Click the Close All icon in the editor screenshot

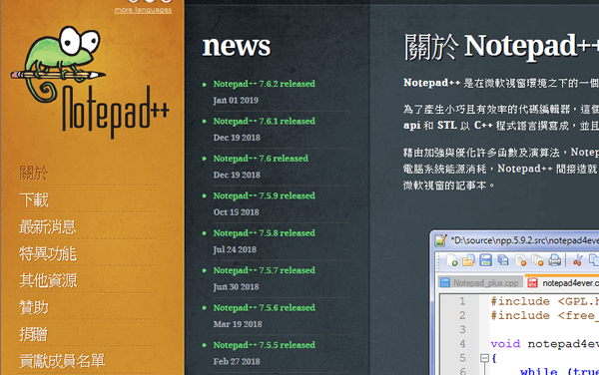pos(537,260)
